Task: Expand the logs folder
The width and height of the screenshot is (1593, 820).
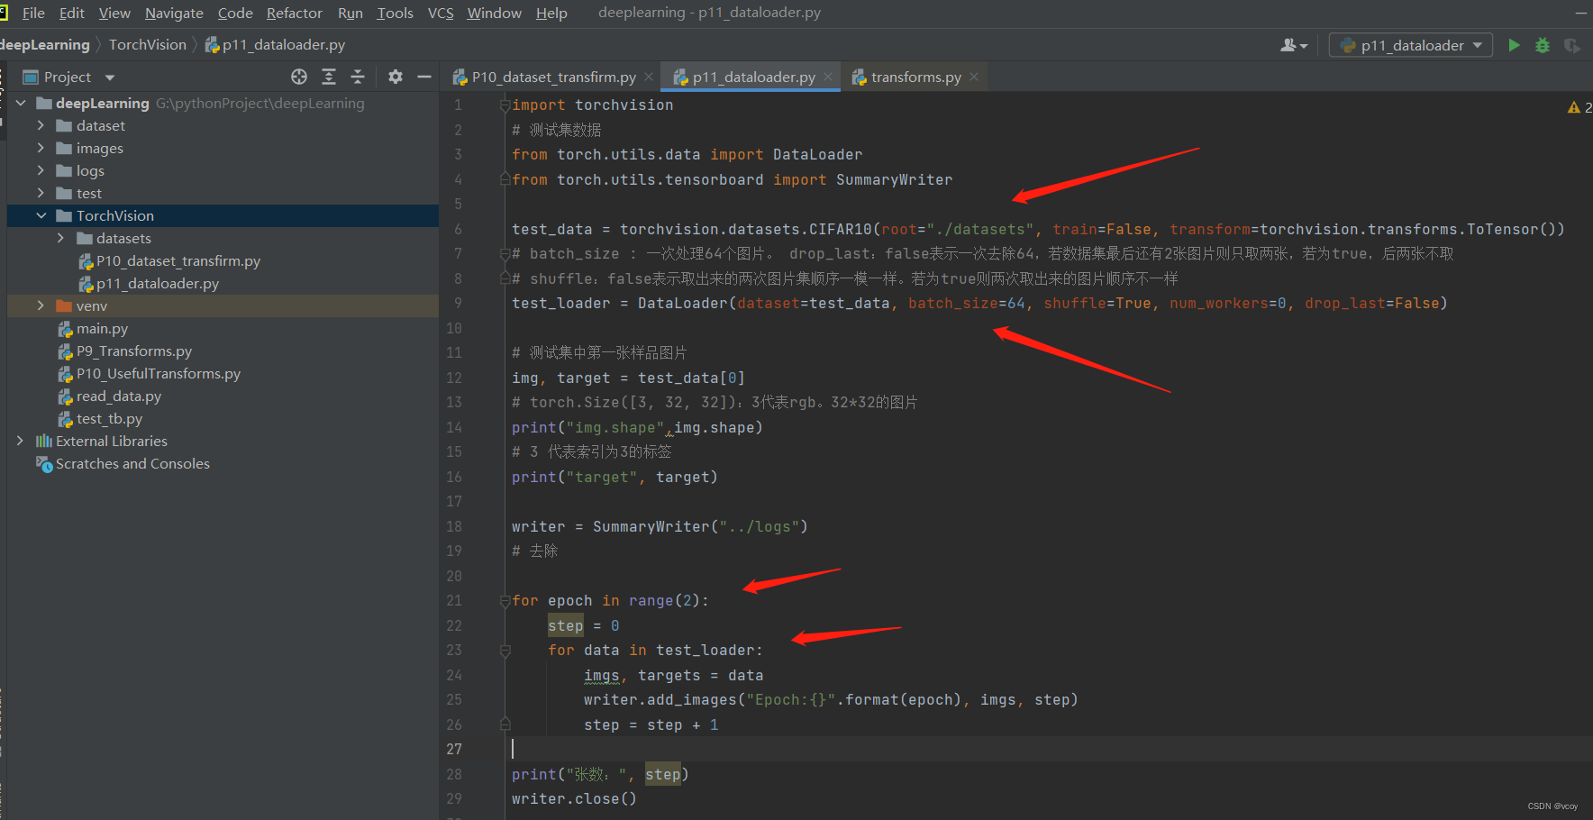Action: [41, 171]
